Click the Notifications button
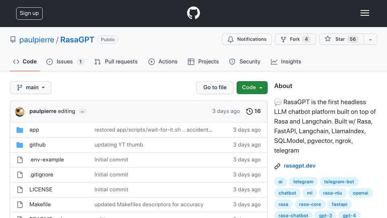The width and height of the screenshot is (387, 218). pos(247,39)
